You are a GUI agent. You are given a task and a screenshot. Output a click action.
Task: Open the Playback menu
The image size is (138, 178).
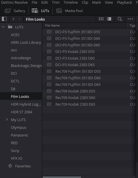tap(124, 2)
